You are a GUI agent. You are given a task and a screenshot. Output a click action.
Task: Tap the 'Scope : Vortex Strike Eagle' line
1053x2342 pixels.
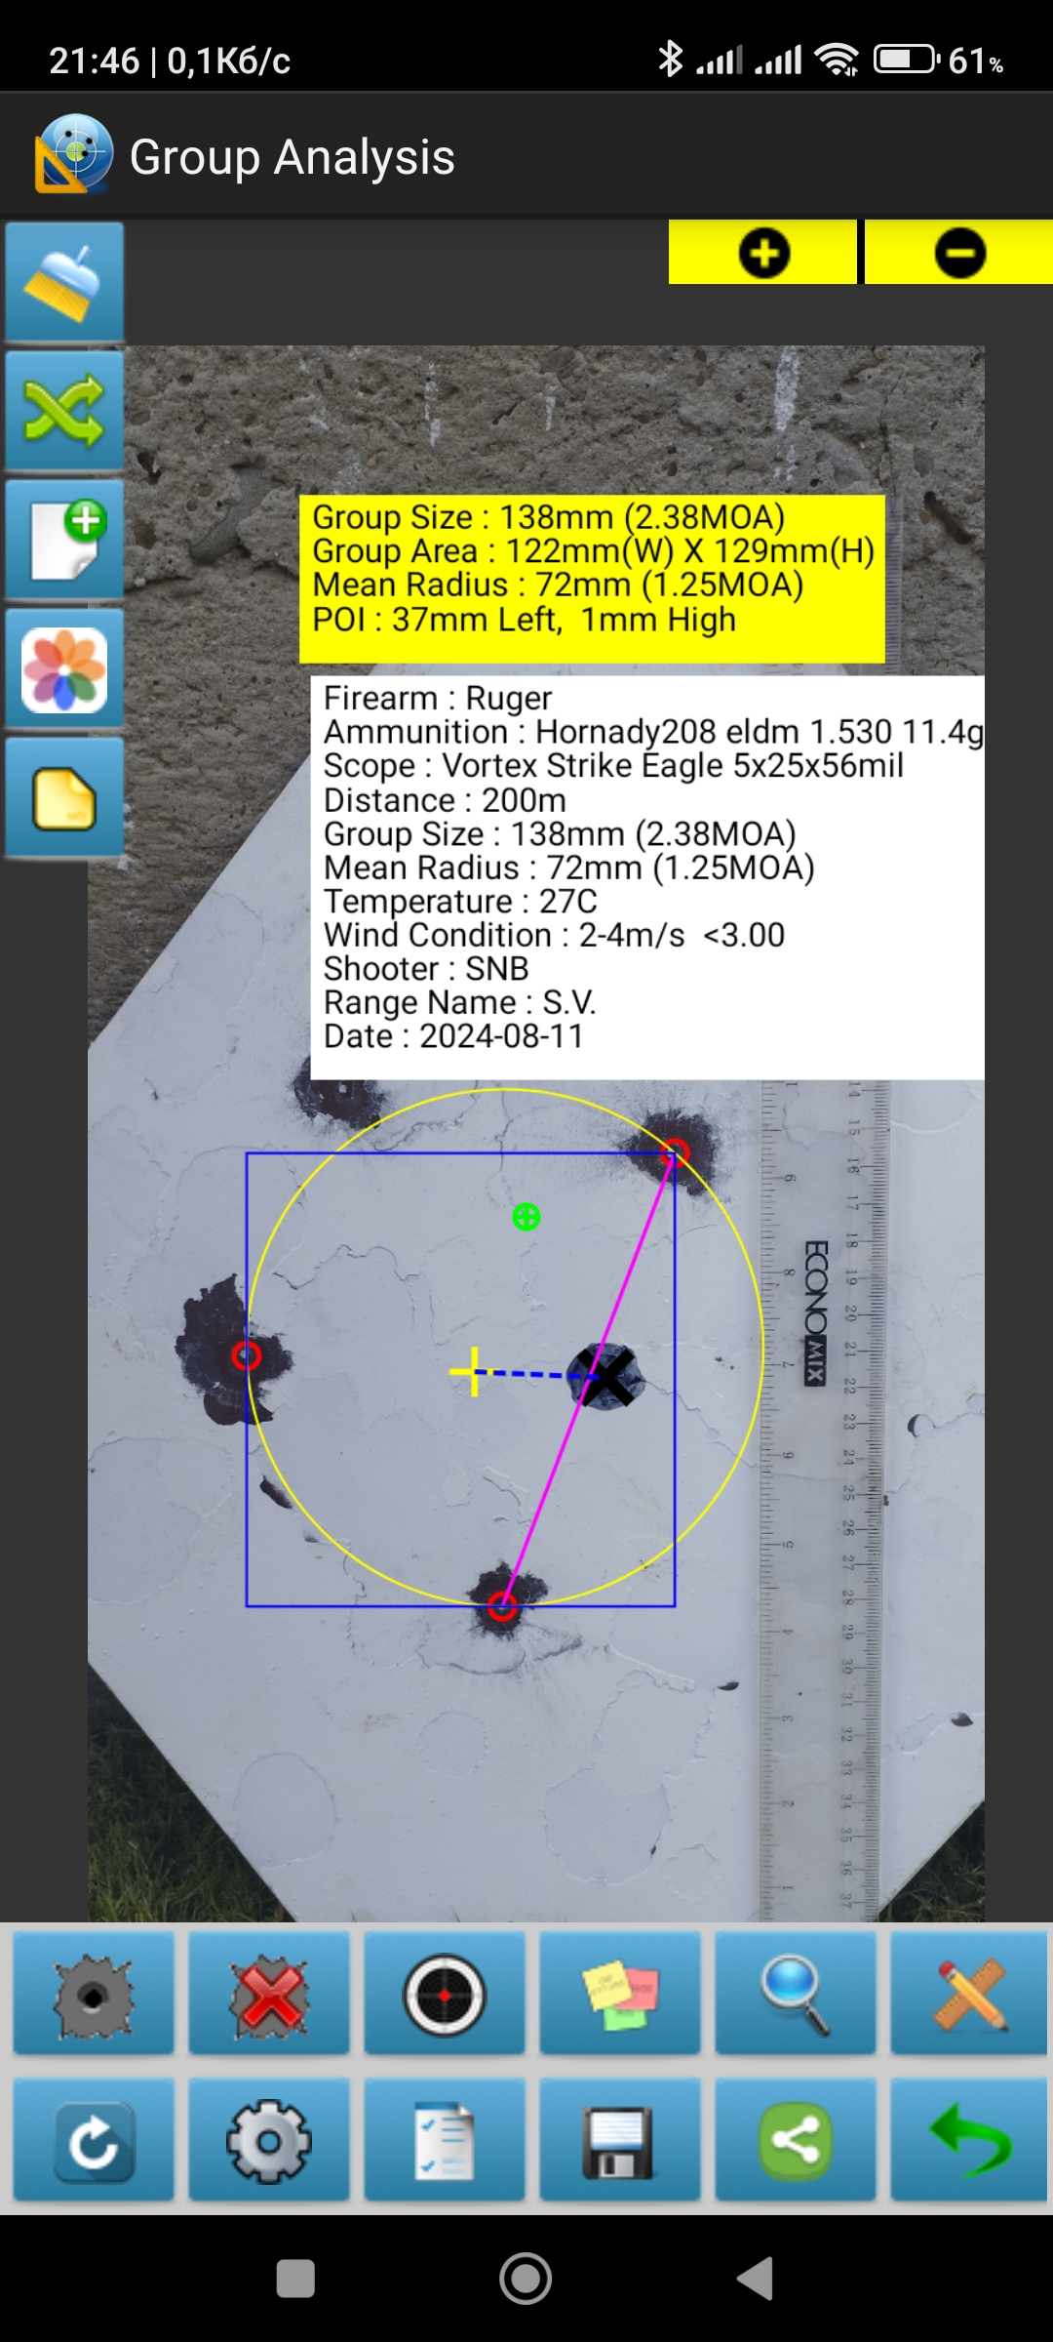[x=613, y=766]
